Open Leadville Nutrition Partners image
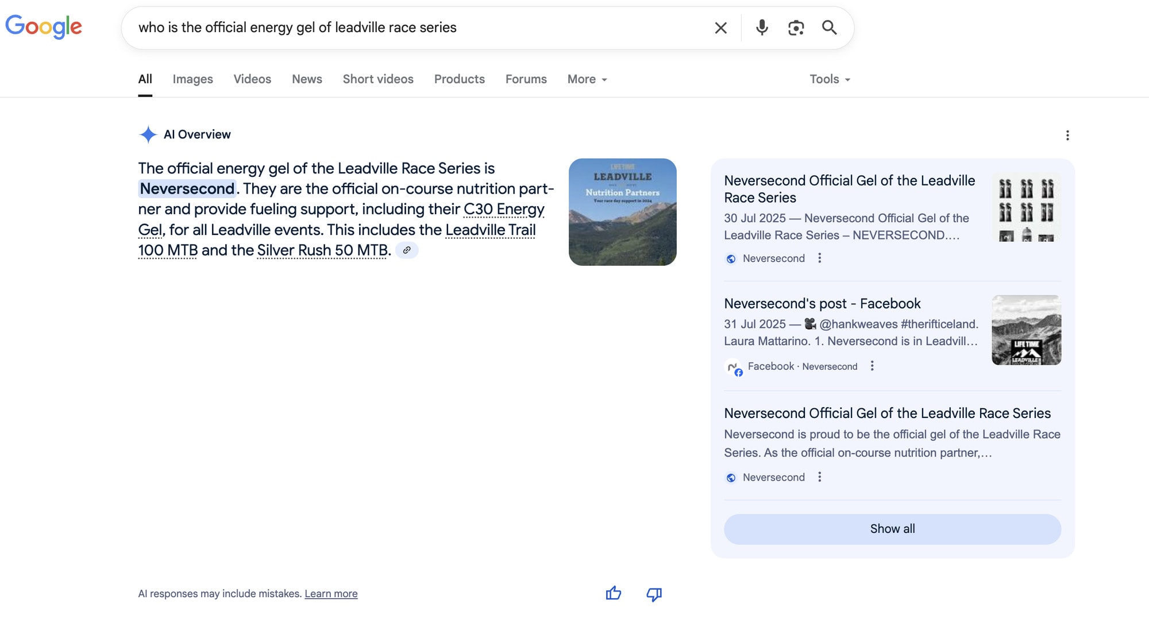Viewport: 1149px width, 627px height. [x=623, y=212]
